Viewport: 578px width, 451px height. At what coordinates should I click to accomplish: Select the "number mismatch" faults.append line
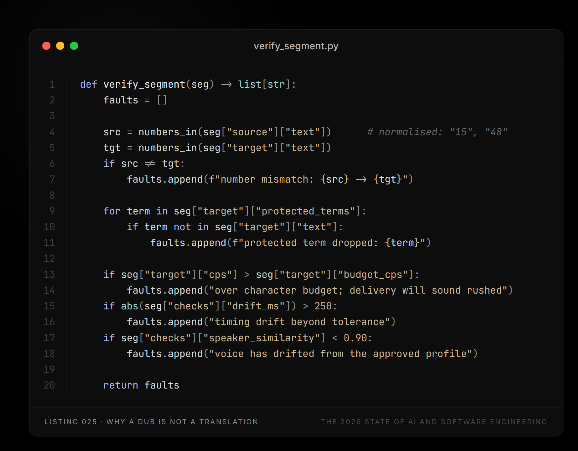[270, 179]
